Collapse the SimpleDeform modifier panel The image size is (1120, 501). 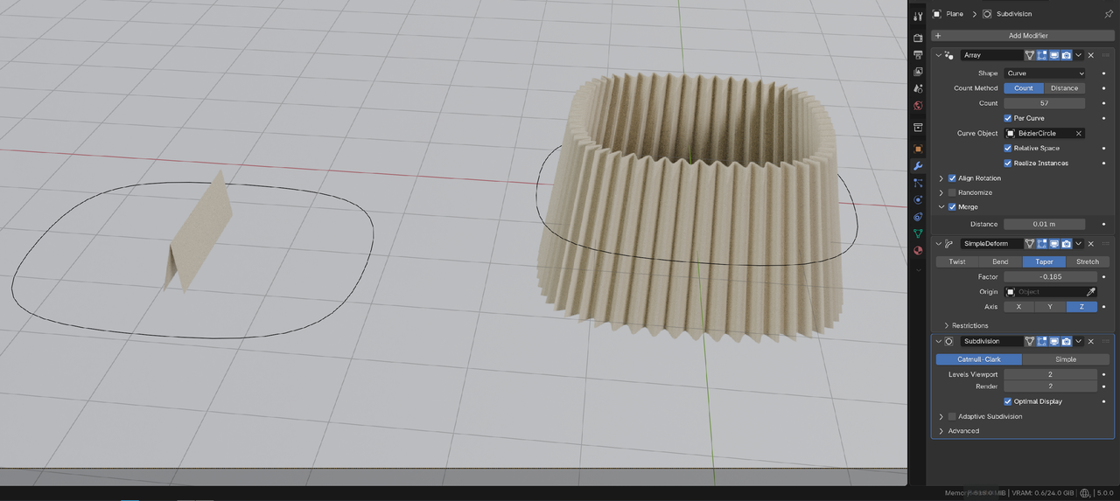click(939, 244)
